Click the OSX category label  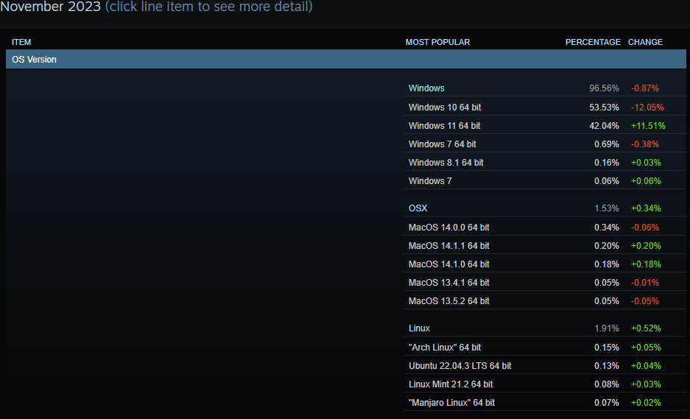(418, 208)
